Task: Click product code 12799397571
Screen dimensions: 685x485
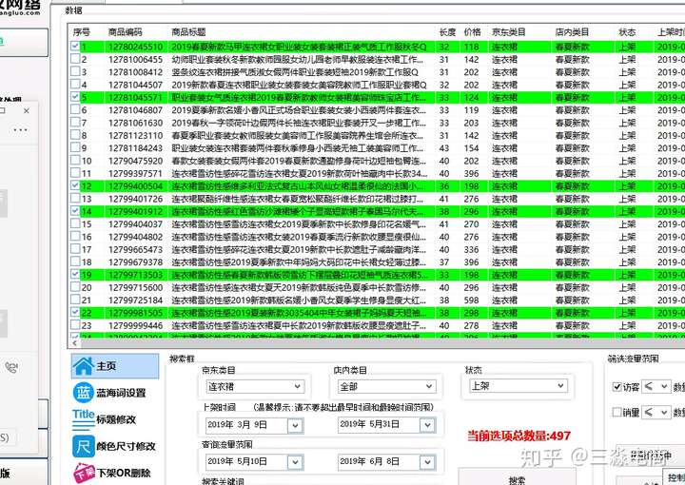Action: point(135,173)
